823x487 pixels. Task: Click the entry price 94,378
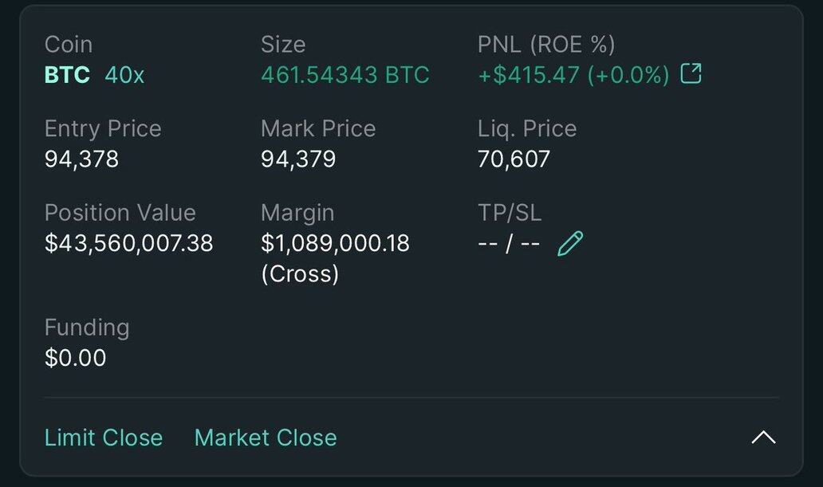tap(81, 159)
